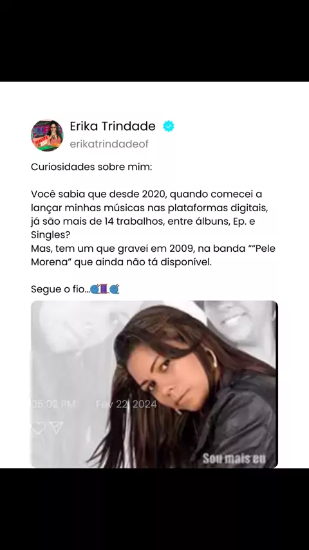
Task: Click the "Sou mais eu" watermark
Action: [234, 459]
